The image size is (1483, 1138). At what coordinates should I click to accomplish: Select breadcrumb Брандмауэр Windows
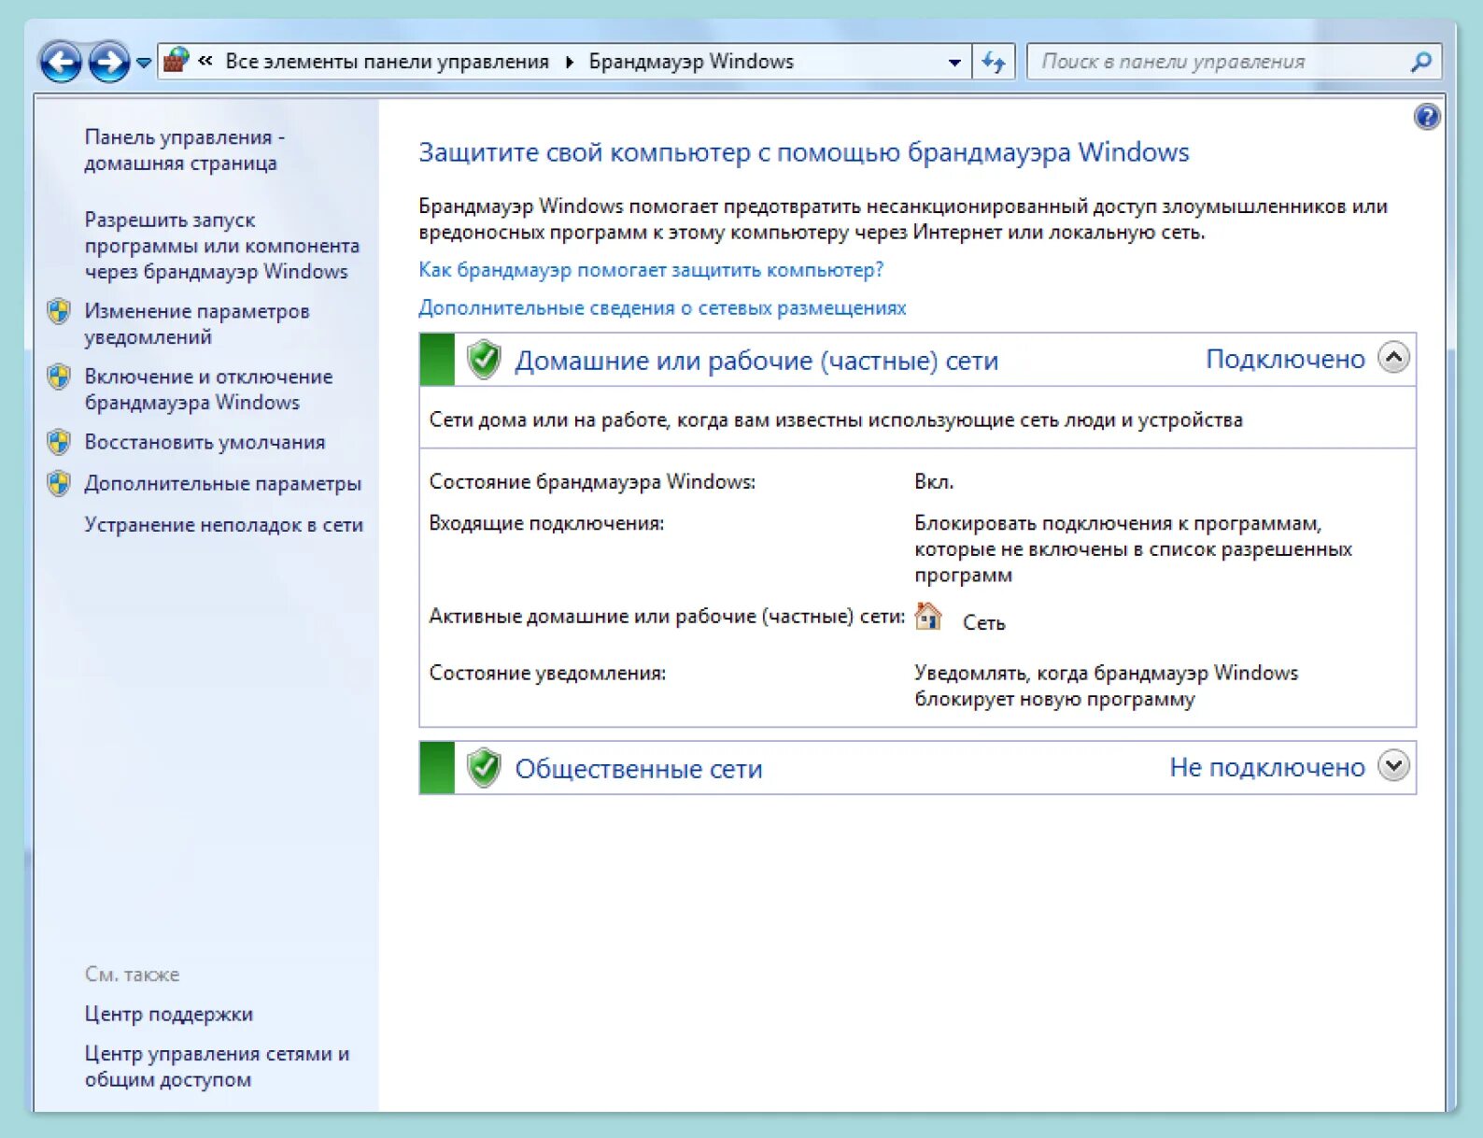691,62
